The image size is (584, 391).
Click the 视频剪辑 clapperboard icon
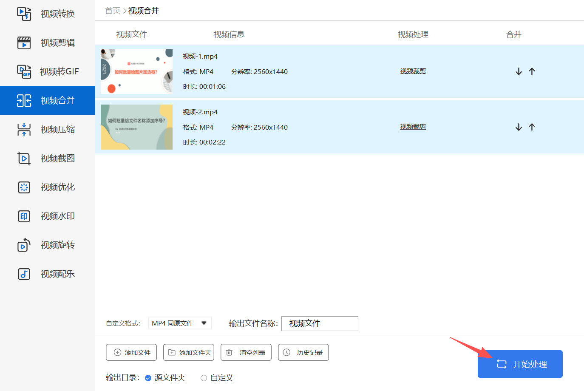coord(24,42)
